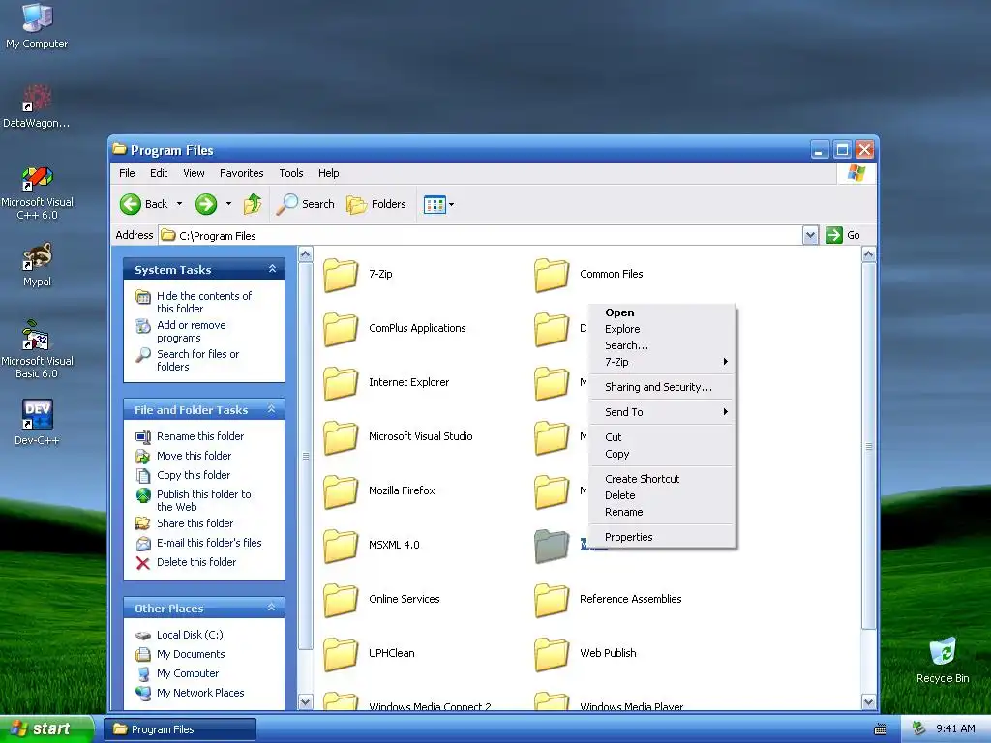This screenshot has width=991, height=743.
Task: Choose Rename in the context menu
Action: tap(662, 512)
